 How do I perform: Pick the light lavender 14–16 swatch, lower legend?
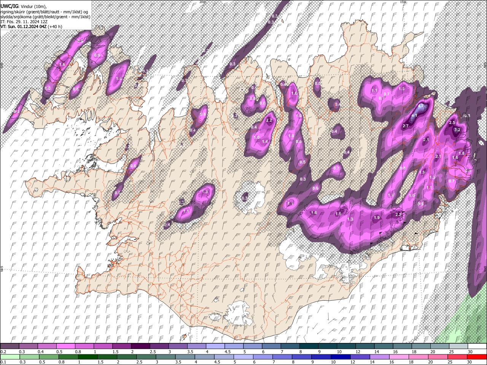(x=380, y=357)
